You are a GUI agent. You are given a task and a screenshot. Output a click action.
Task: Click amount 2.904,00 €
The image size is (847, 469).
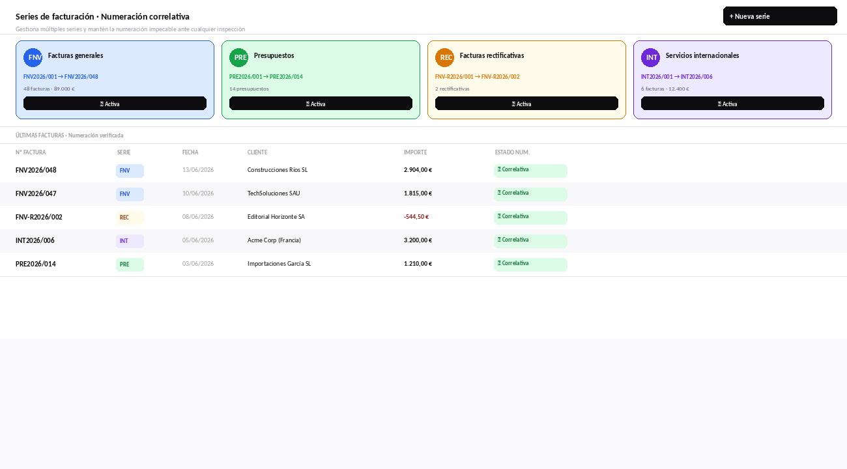point(418,170)
